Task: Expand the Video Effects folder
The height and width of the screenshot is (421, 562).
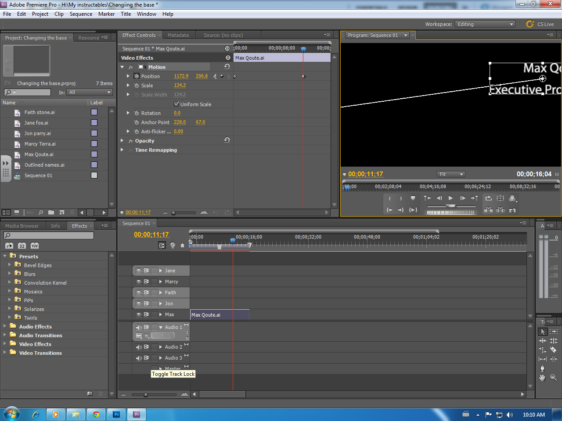Action: pyautogui.click(x=5, y=344)
